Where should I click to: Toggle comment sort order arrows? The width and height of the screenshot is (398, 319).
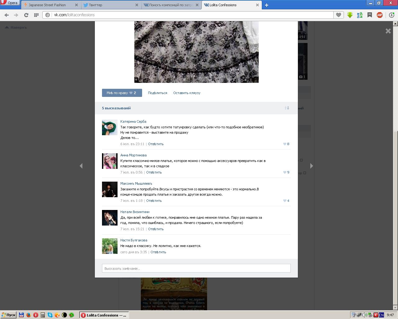(287, 108)
